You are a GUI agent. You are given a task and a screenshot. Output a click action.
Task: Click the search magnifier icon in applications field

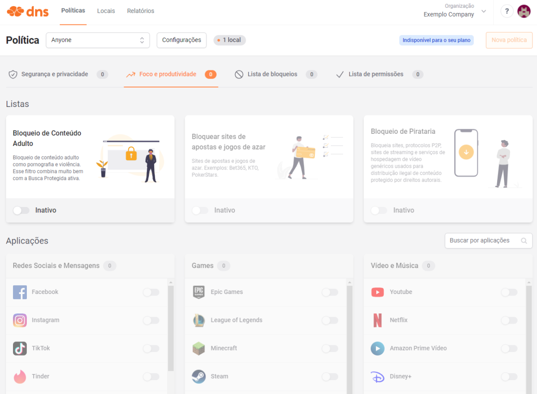click(x=524, y=241)
